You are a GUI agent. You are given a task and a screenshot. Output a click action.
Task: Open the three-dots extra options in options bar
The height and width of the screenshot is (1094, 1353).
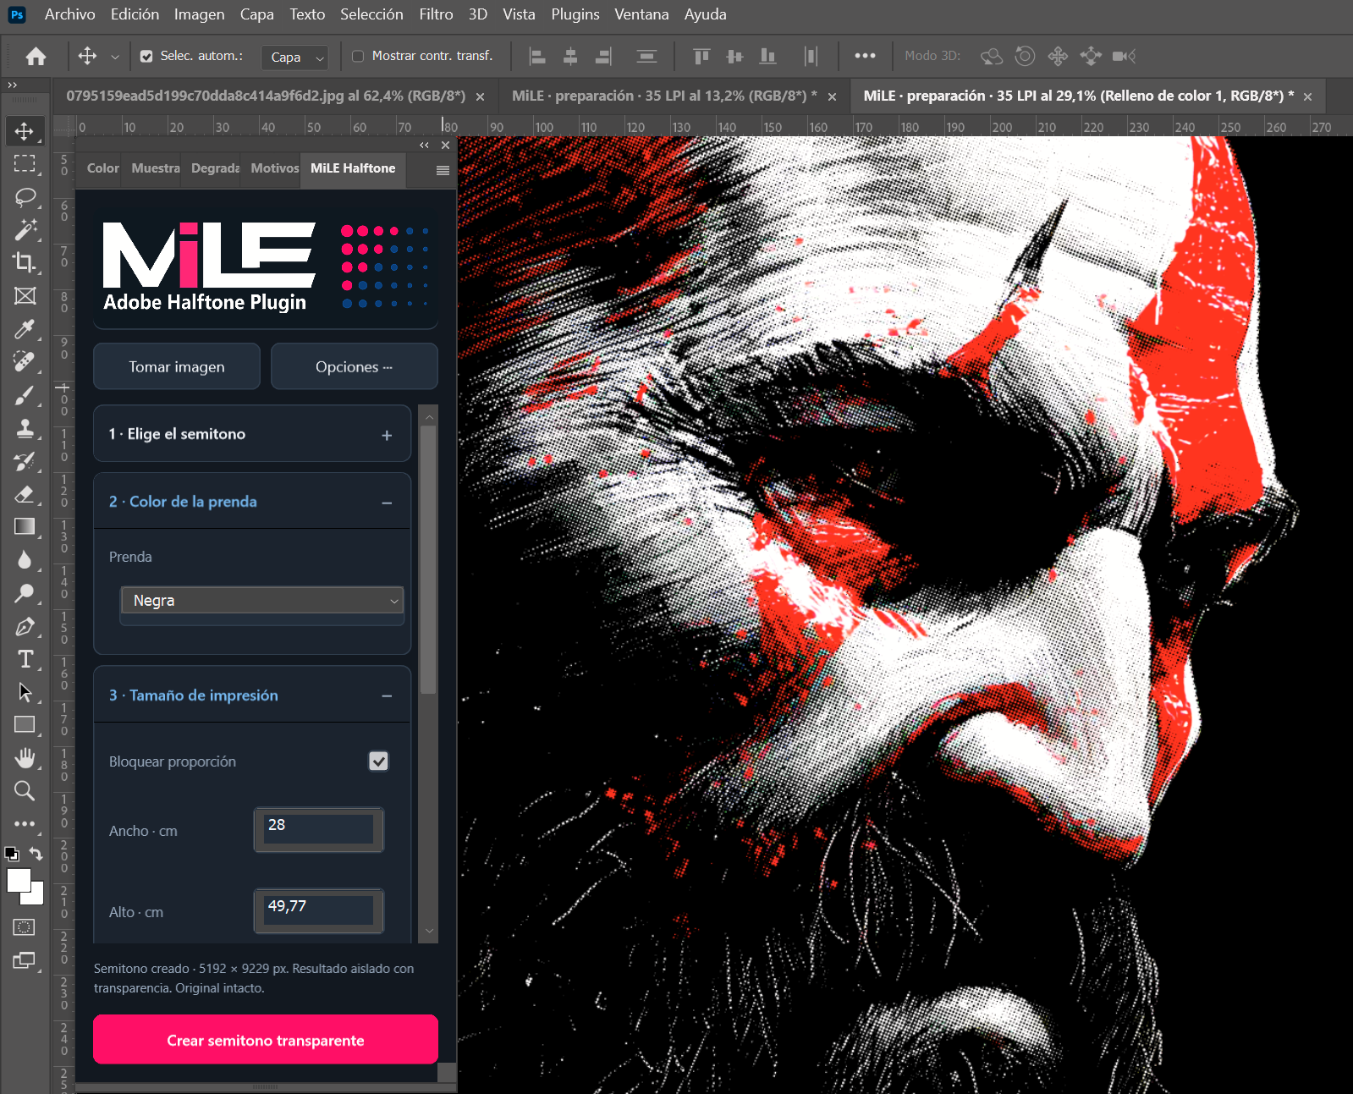tap(865, 56)
